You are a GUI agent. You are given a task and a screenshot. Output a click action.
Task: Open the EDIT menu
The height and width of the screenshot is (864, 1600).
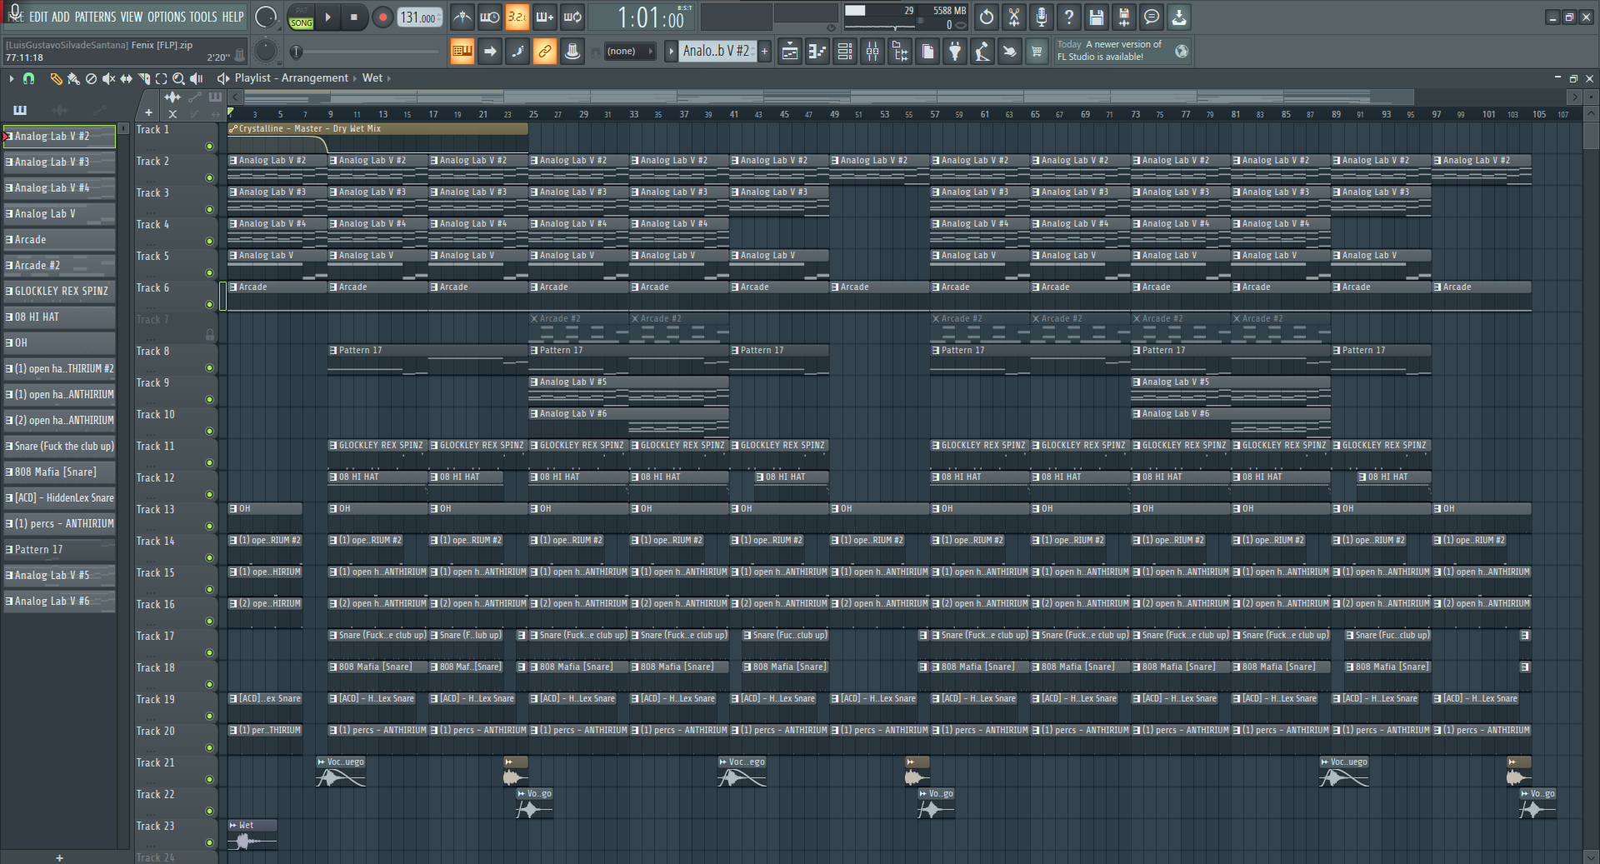point(38,17)
